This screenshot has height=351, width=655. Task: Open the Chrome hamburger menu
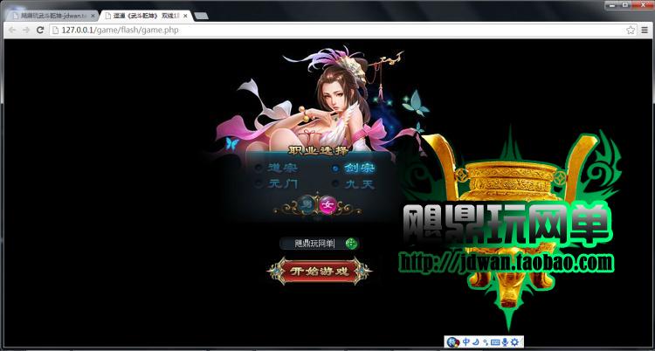(x=645, y=30)
